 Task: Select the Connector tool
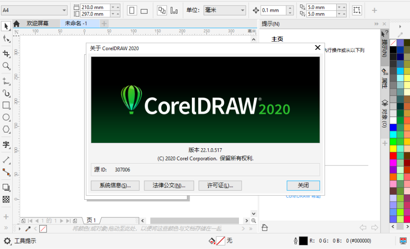tap(6, 172)
